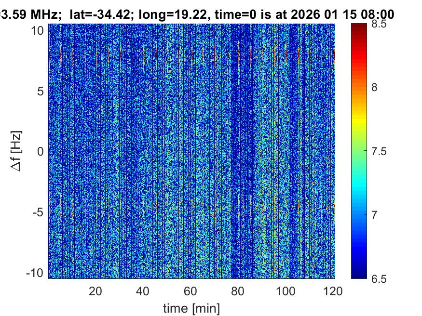Click the x-axis tick label 20

(95, 291)
